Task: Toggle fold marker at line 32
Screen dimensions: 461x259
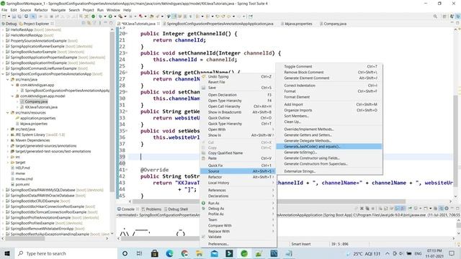Action: point(127,112)
